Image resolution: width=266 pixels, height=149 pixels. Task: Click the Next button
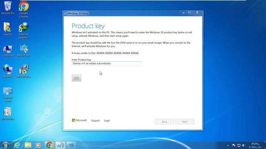click(x=185, y=122)
